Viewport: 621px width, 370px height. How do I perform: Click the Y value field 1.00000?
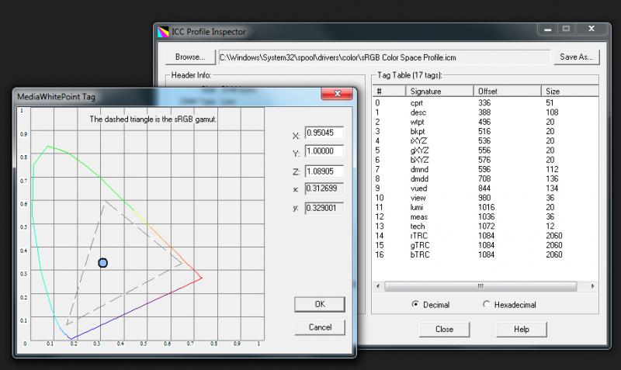[x=324, y=150]
